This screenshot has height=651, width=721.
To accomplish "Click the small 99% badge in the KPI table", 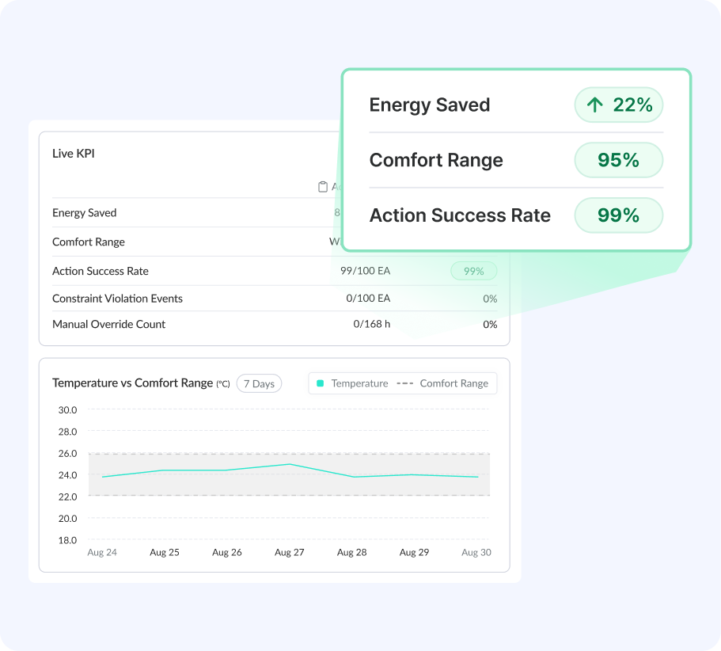I will tap(473, 271).
